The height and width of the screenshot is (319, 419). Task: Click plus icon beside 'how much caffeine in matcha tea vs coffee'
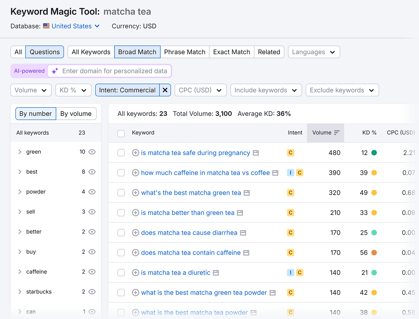tap(135, 173)
